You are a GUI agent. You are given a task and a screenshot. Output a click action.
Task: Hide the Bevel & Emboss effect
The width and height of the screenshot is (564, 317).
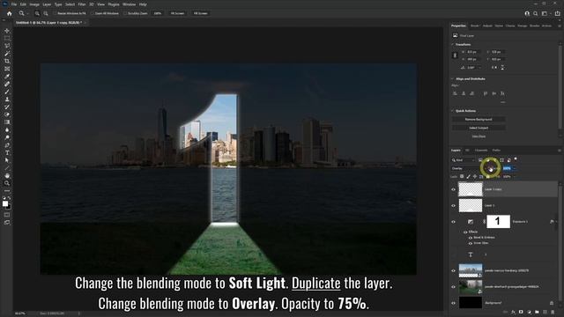471,238
